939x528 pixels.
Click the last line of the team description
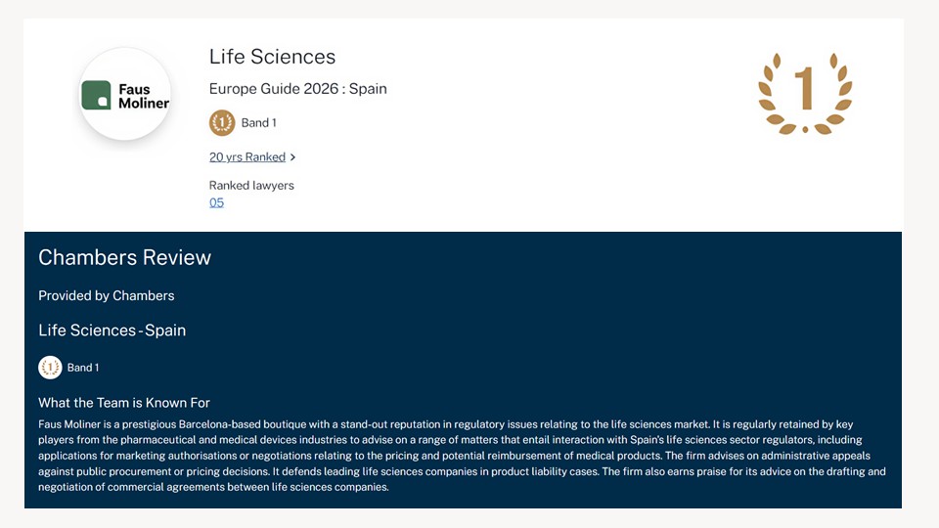click(x=213, y=487)
